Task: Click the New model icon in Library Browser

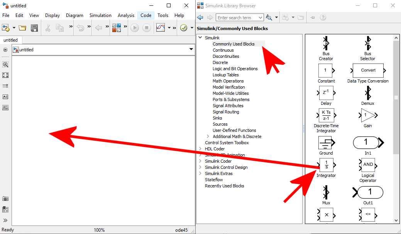Action: (285, 17)
